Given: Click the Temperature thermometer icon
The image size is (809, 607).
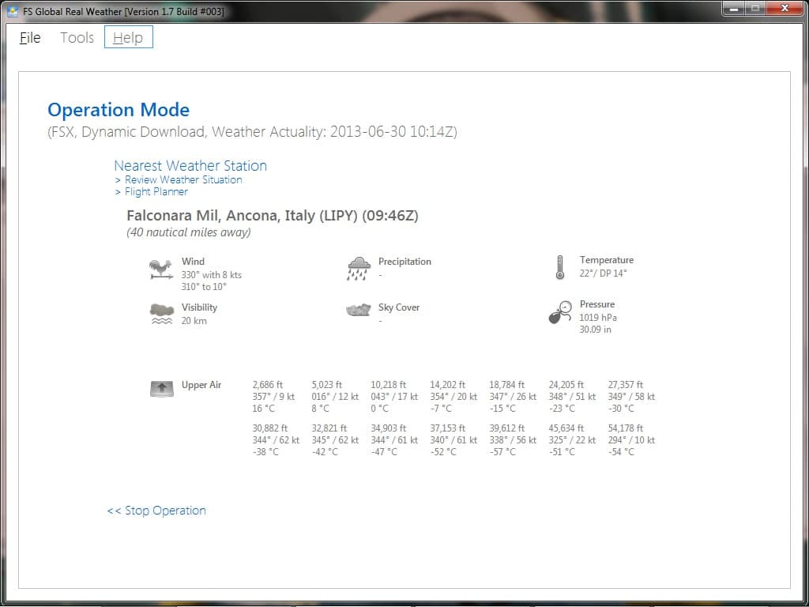Looking at the screenshot, I should click(559, 267).
